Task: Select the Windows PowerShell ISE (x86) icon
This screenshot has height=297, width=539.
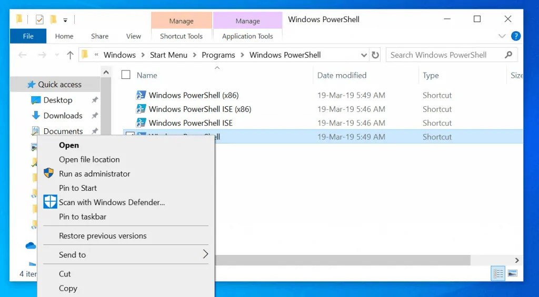Action: tap(141, 109)
